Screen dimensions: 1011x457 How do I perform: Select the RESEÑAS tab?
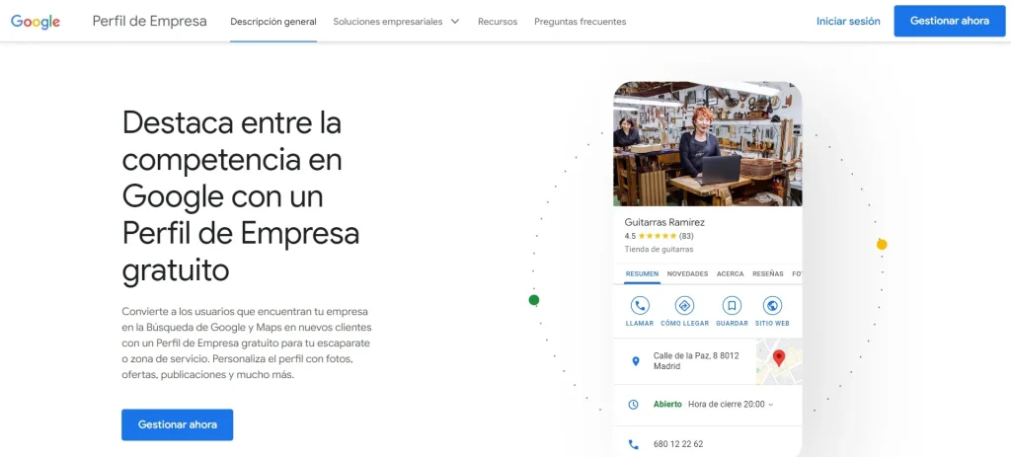pyautogui.click(x=768, y=274)
